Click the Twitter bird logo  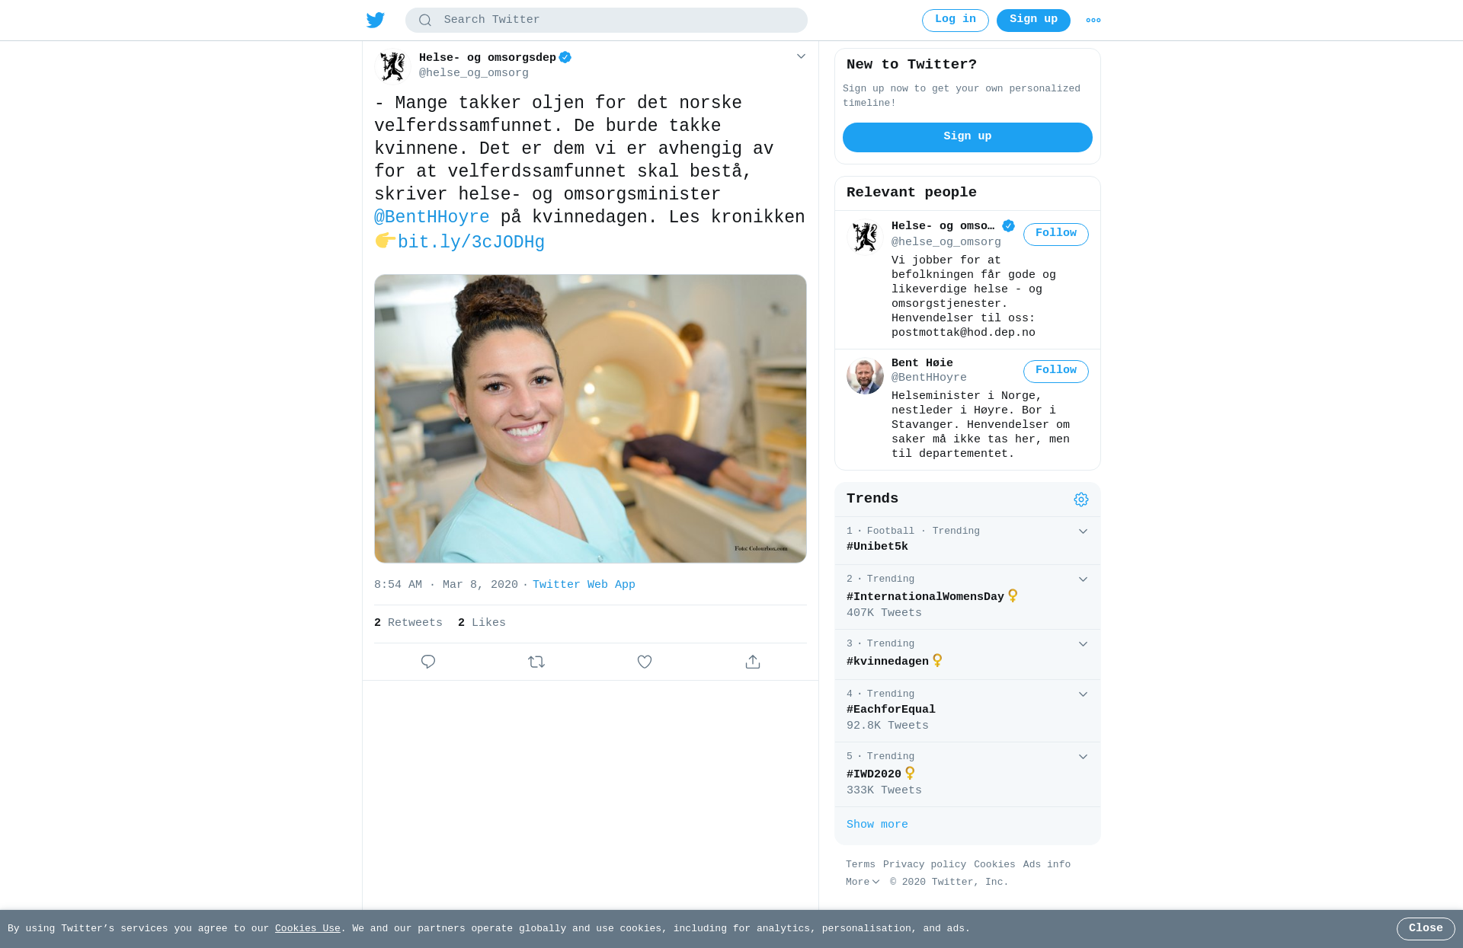point(376,20)
